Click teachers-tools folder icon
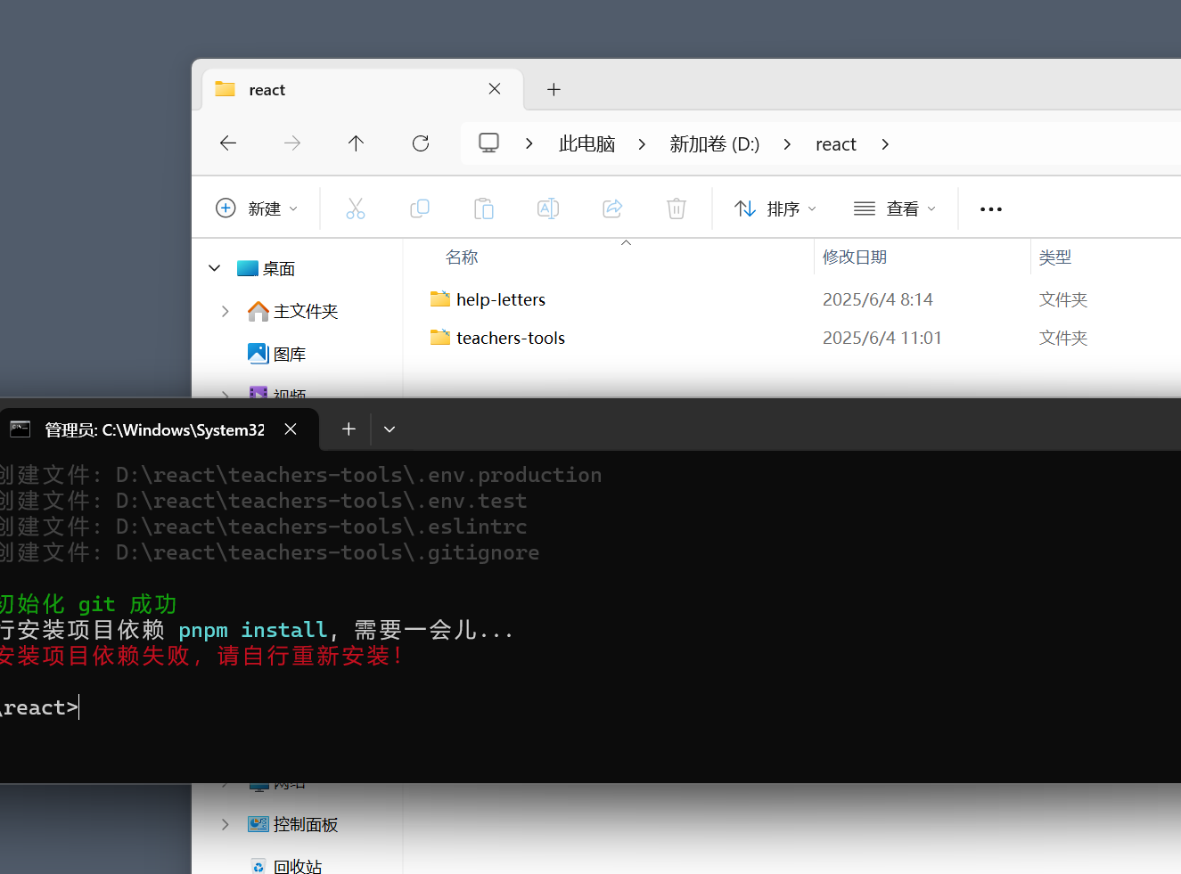 [x=440, y=337]
